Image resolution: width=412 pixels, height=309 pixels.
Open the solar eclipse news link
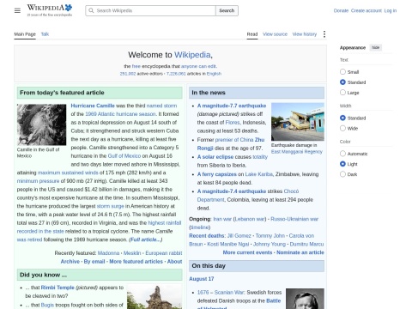tap(215, 157)
